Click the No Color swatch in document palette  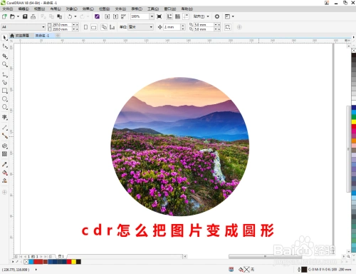[26, 262]
